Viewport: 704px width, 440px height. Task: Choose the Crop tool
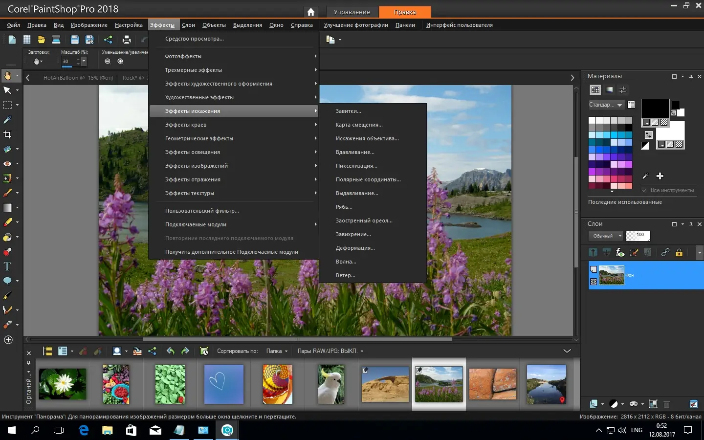8,134
